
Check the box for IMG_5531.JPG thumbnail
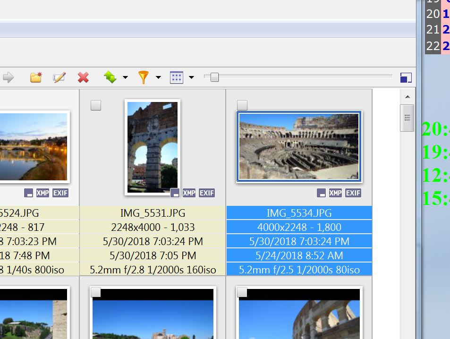tap(96, 105)
